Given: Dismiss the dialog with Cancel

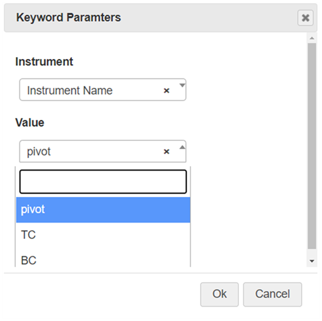Looking at the screenshot, I should [273, 294].
